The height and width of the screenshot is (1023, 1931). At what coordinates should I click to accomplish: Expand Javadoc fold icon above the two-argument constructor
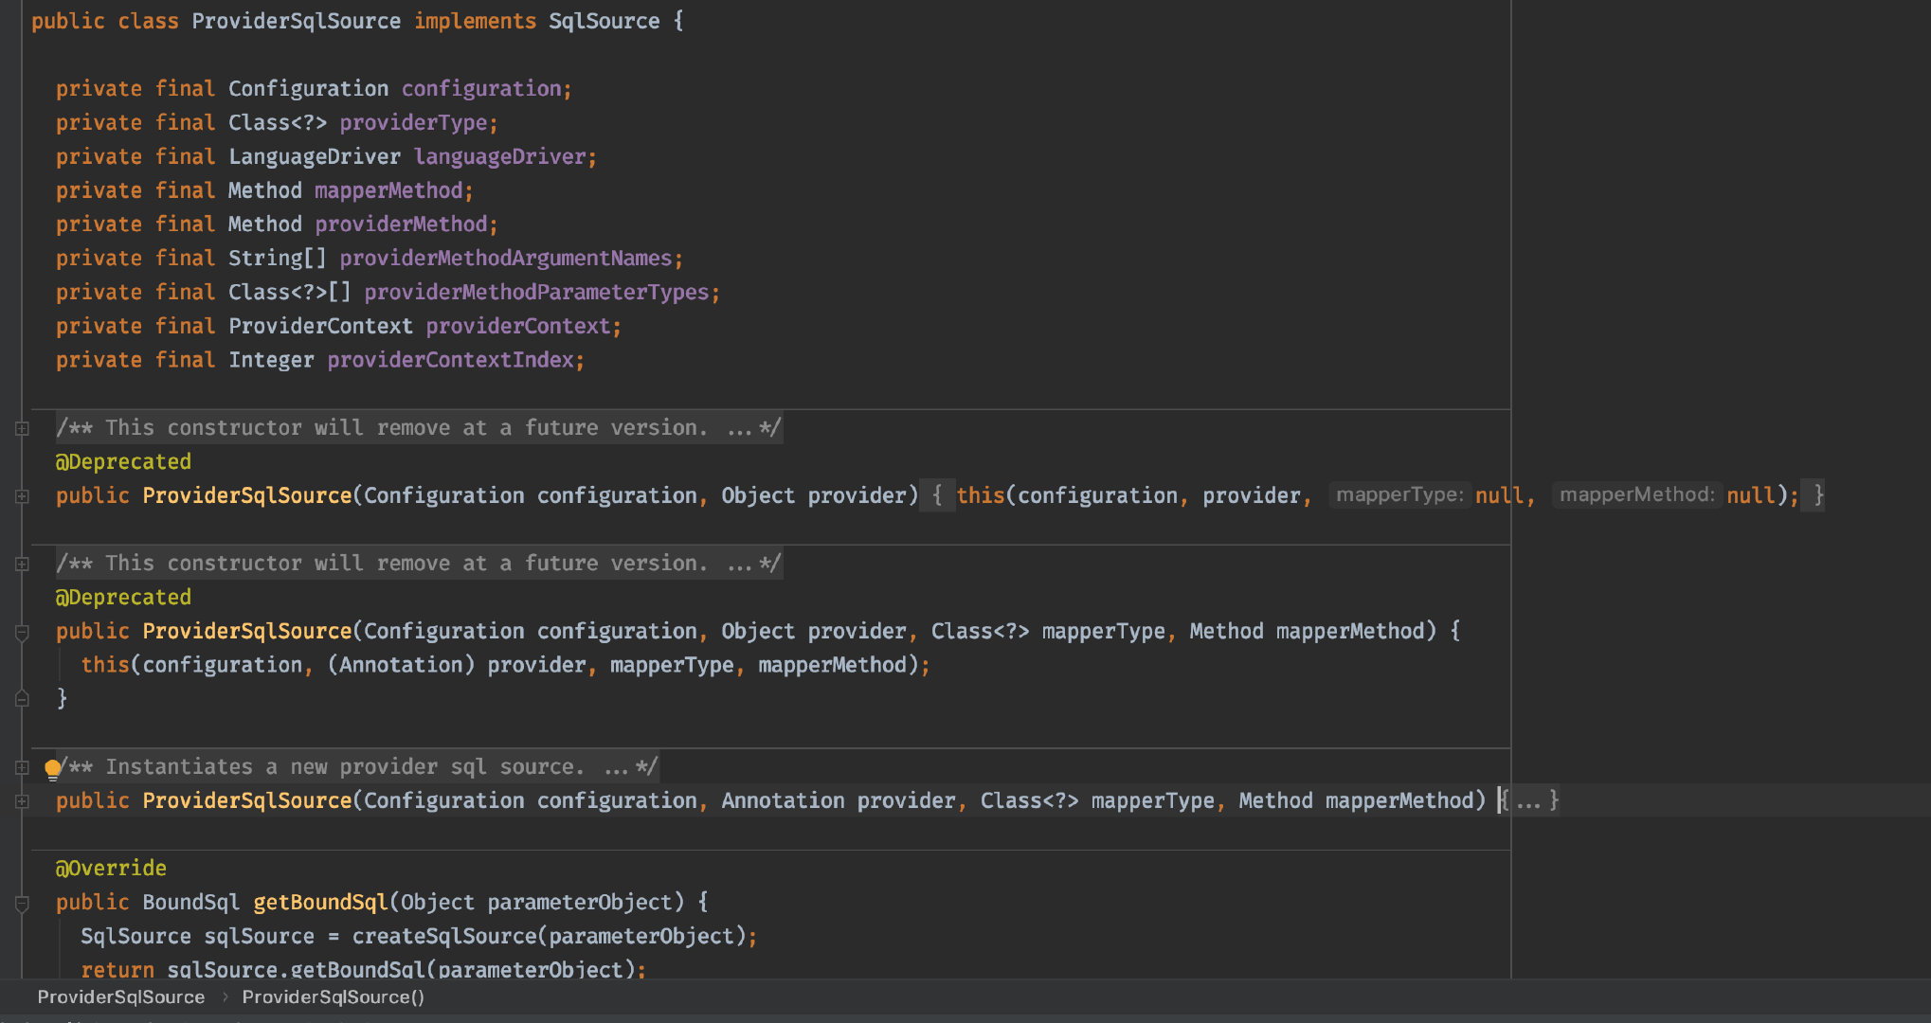tap(22, 428)
